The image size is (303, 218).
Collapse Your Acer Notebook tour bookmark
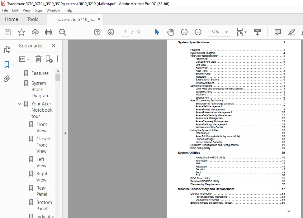[x=20, y=104]
